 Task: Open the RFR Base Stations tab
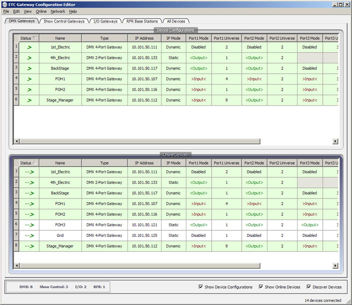pos(141,21)
